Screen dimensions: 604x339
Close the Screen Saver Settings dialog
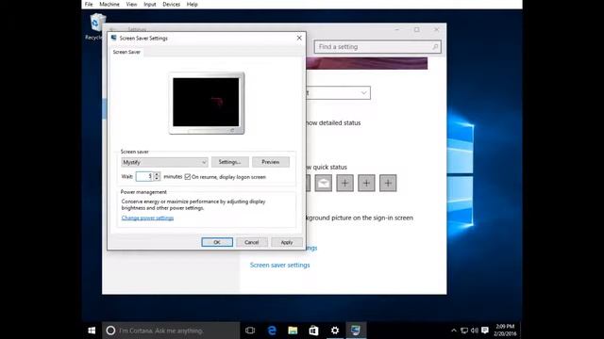pos(299,38)
